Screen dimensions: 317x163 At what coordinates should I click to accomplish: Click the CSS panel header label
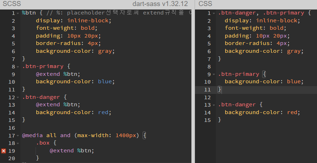point(205,4)
